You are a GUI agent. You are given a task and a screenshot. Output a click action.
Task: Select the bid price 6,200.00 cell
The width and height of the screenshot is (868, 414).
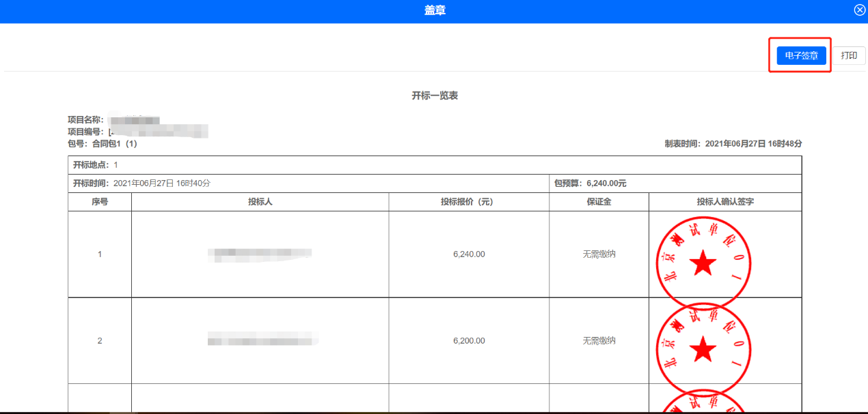click(x=469, y=341)
